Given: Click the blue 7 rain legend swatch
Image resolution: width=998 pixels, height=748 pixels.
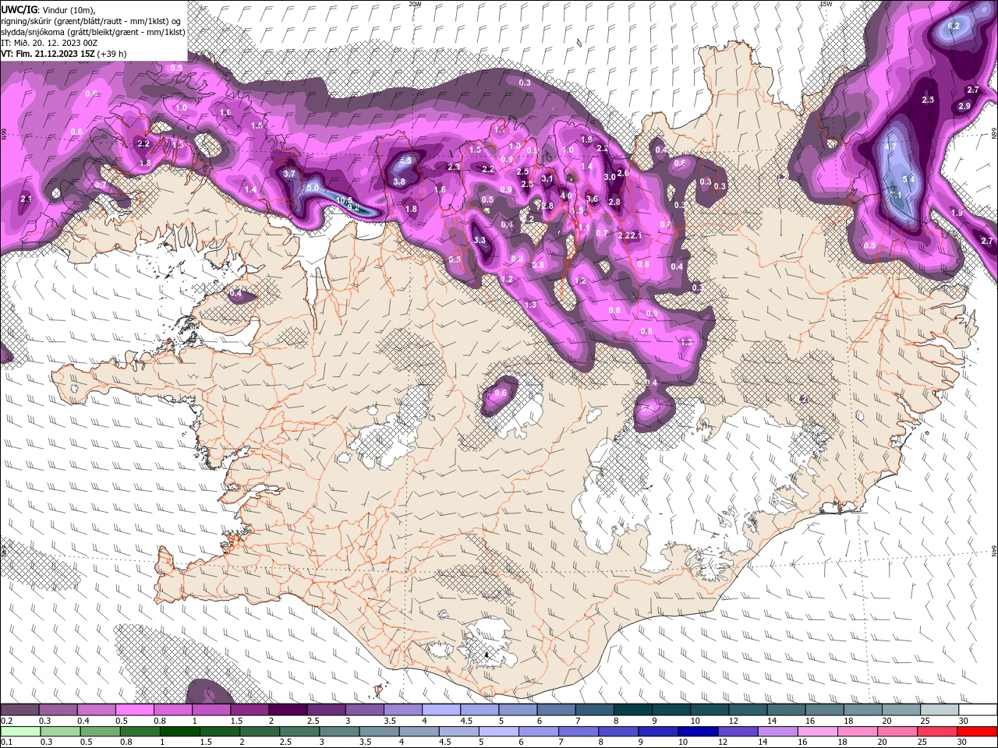Looking at the screenshot, I should pos(579,732).
